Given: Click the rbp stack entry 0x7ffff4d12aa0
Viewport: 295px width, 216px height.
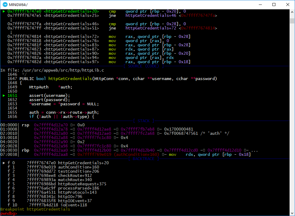Looking at the screenshot, I should pos(51,150).
